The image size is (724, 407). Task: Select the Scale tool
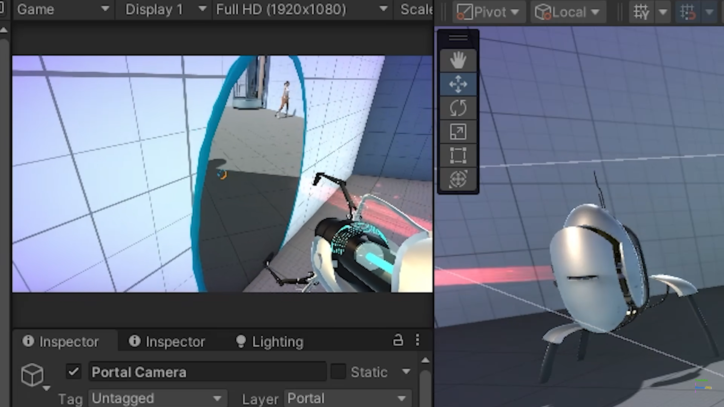(x=458, y=132)
